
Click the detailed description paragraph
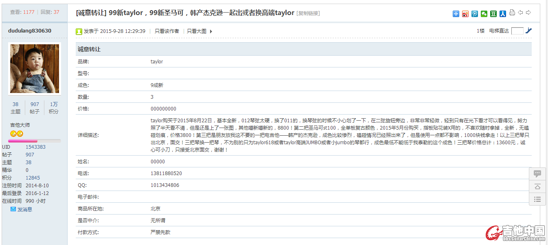(339, 135)
